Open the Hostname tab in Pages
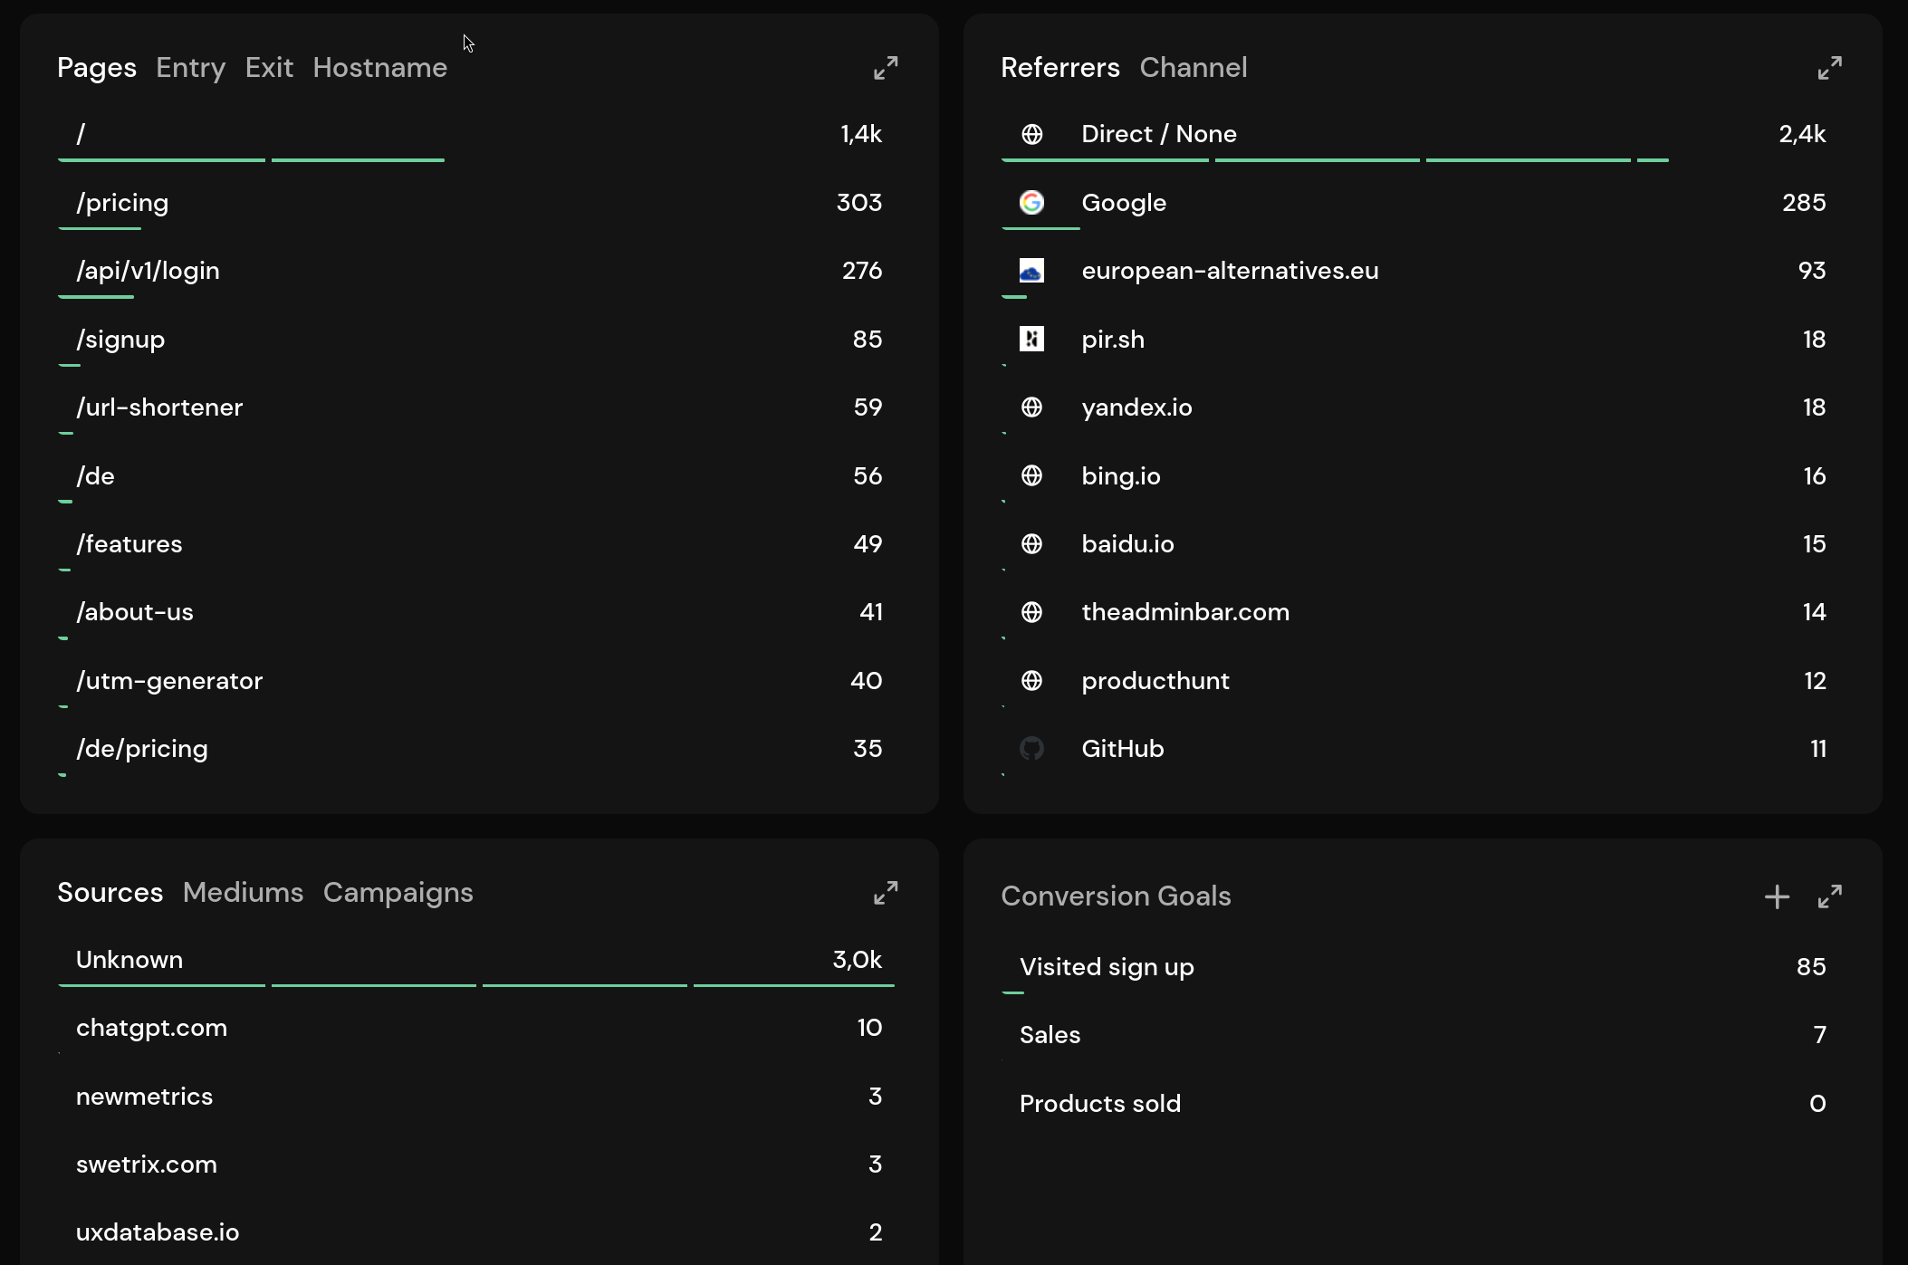Image resolution: width=1908 pixels, height=1265 pixels. [379, 67]
